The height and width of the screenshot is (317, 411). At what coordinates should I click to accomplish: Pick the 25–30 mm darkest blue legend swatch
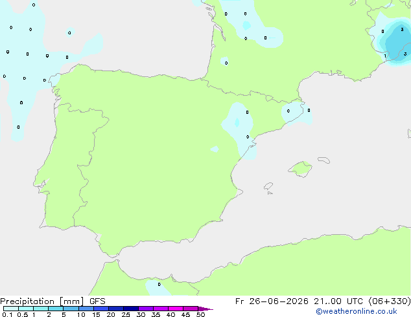pyautogui.click(x=130, y=309)
